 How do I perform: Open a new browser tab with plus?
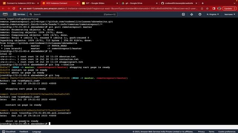(203, 3)
